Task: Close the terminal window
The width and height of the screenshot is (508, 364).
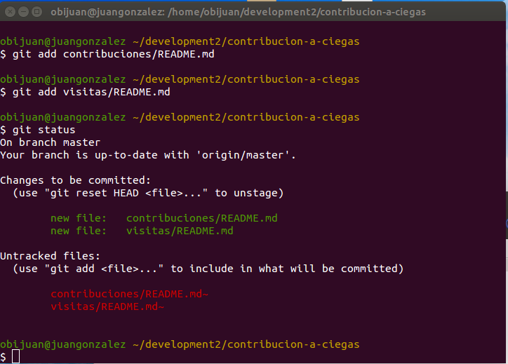Action: coord(9,12)
